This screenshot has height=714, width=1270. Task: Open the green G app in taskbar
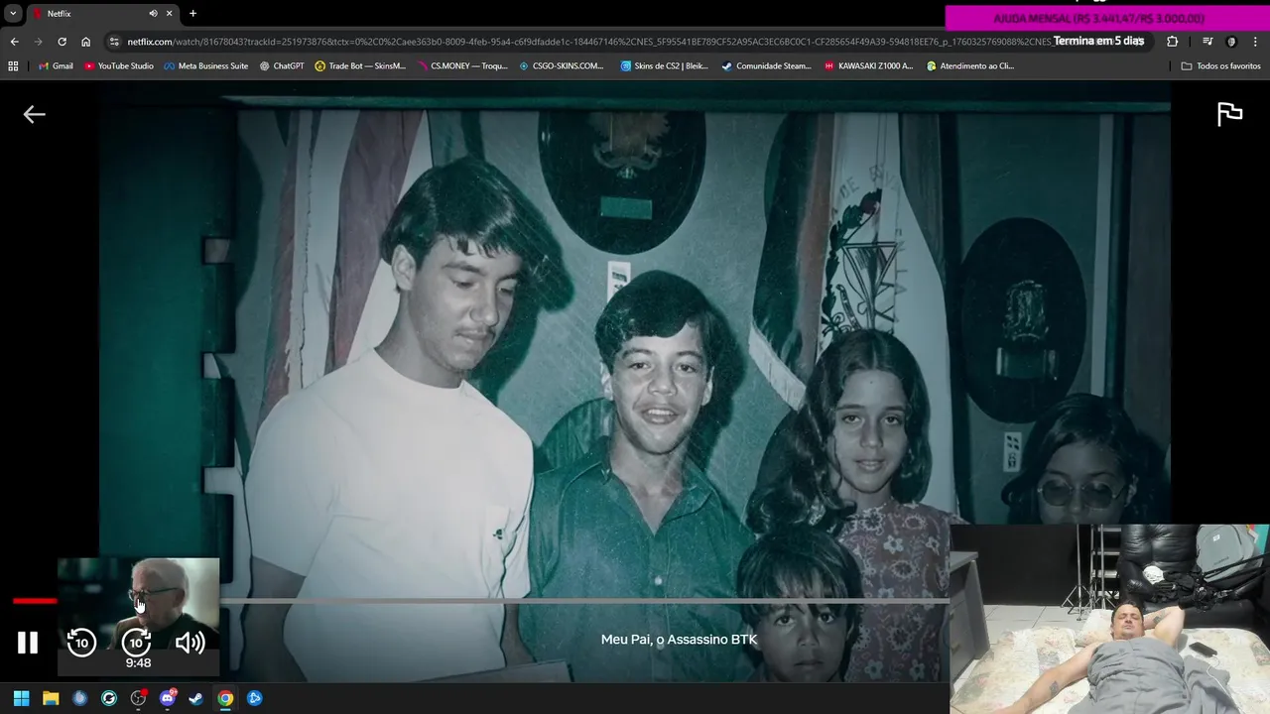(x=109, y=698)
